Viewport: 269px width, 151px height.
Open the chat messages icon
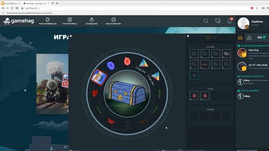[x=218, y=21]
